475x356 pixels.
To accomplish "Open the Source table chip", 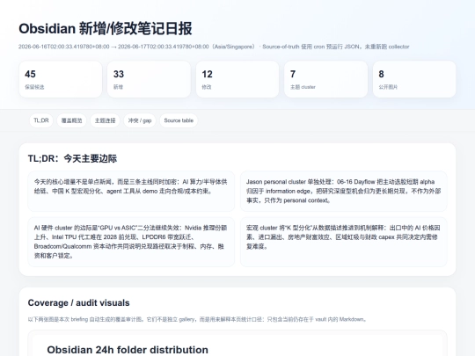I will tap(179, 120).
